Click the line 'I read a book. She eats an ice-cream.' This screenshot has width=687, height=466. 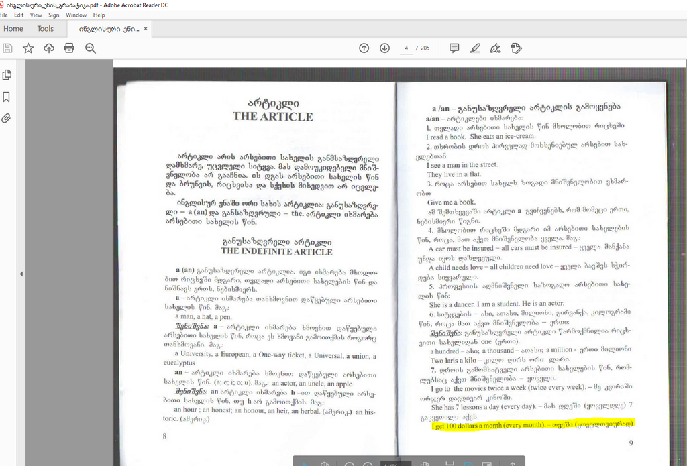(x=480, y=137)
